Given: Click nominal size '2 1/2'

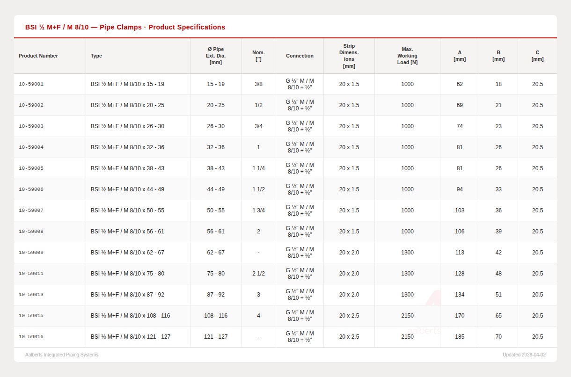Looking at the screenshot, I should pyautogui.click(x=258, y=274).
